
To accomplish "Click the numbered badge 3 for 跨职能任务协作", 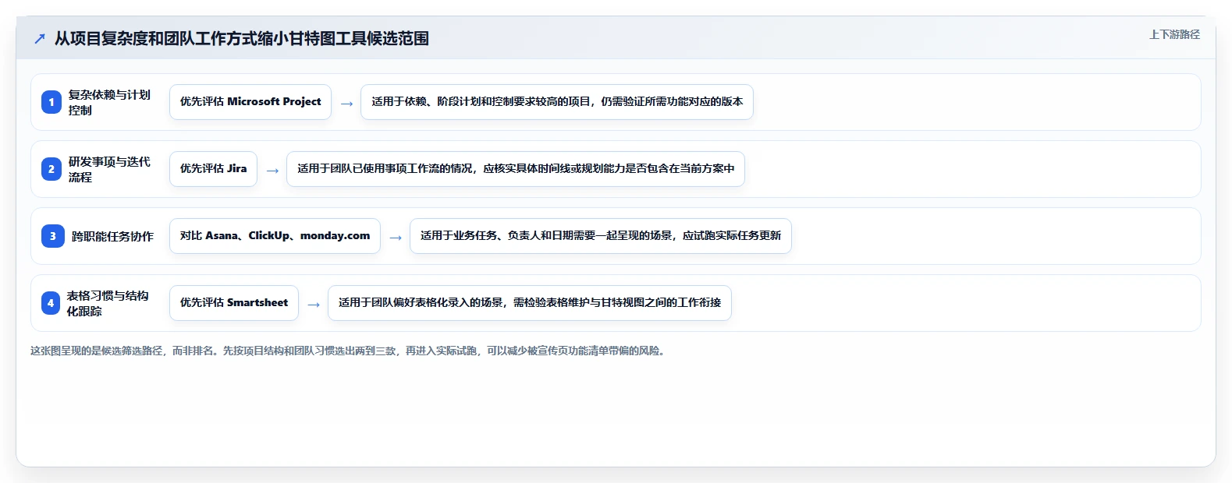I will (x=53, y=236).
